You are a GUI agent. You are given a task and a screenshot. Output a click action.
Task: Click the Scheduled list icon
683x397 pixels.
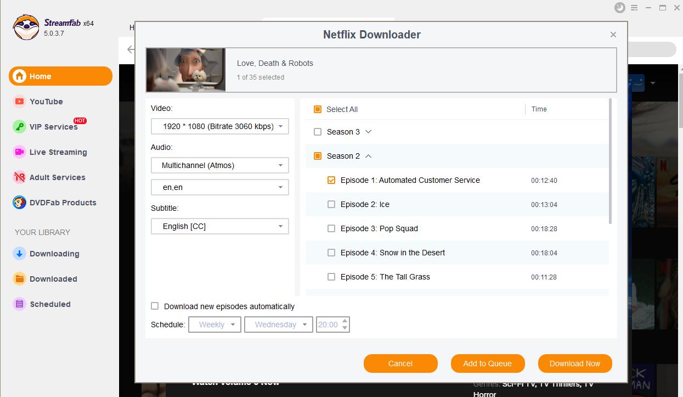click(x=20, y=304)
